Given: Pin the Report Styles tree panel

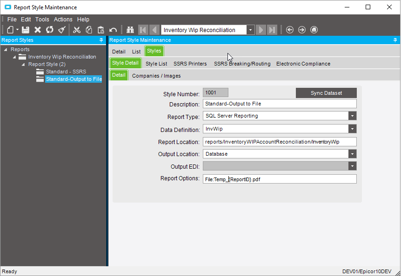Looking at the screenshot, I should pyautogui.click(x=101, y=40).
